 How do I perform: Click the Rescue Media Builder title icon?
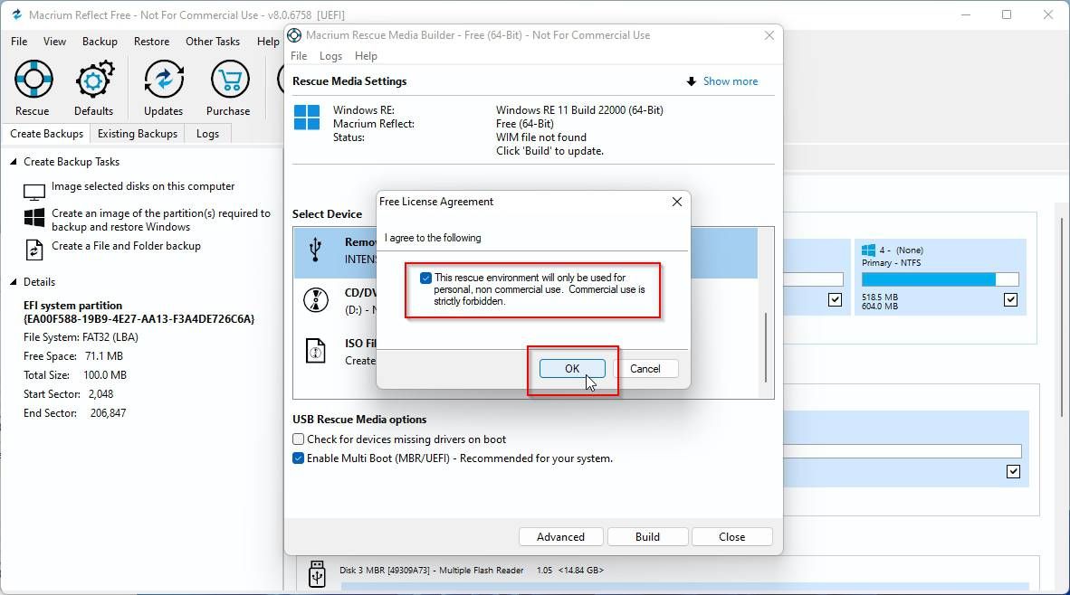pyautogui.click(x=294, y=35)
